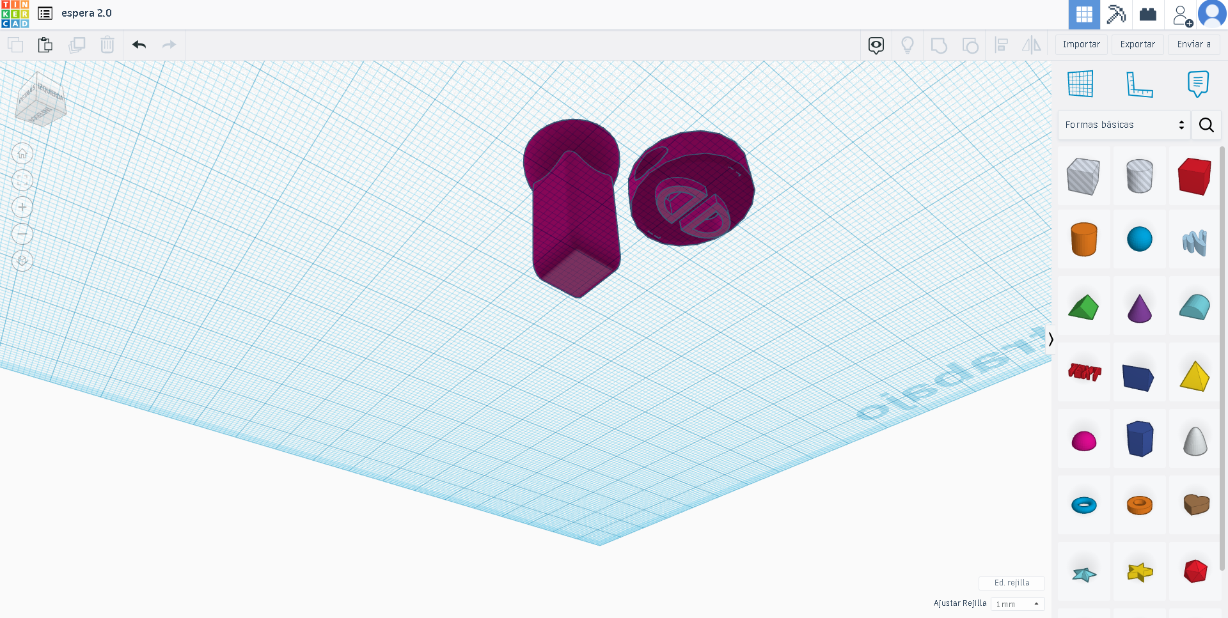Pick the striped cylinder hole shape
Image resolution: width=1228 pixels, height=618 pixels.
pyautogui.click(x=1140, y=176)
